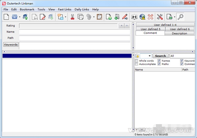Sort results by Name column header
This screenshot has width=197, height=138.
point(158,69)
